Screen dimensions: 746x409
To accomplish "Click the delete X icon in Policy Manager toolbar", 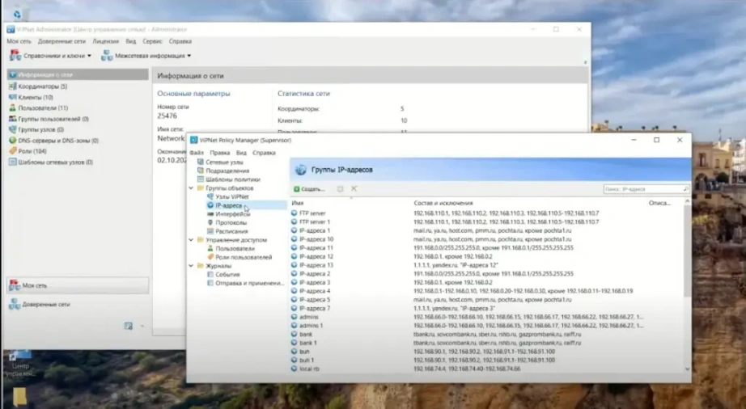I will pyautogui.click(x=354, y=188).
